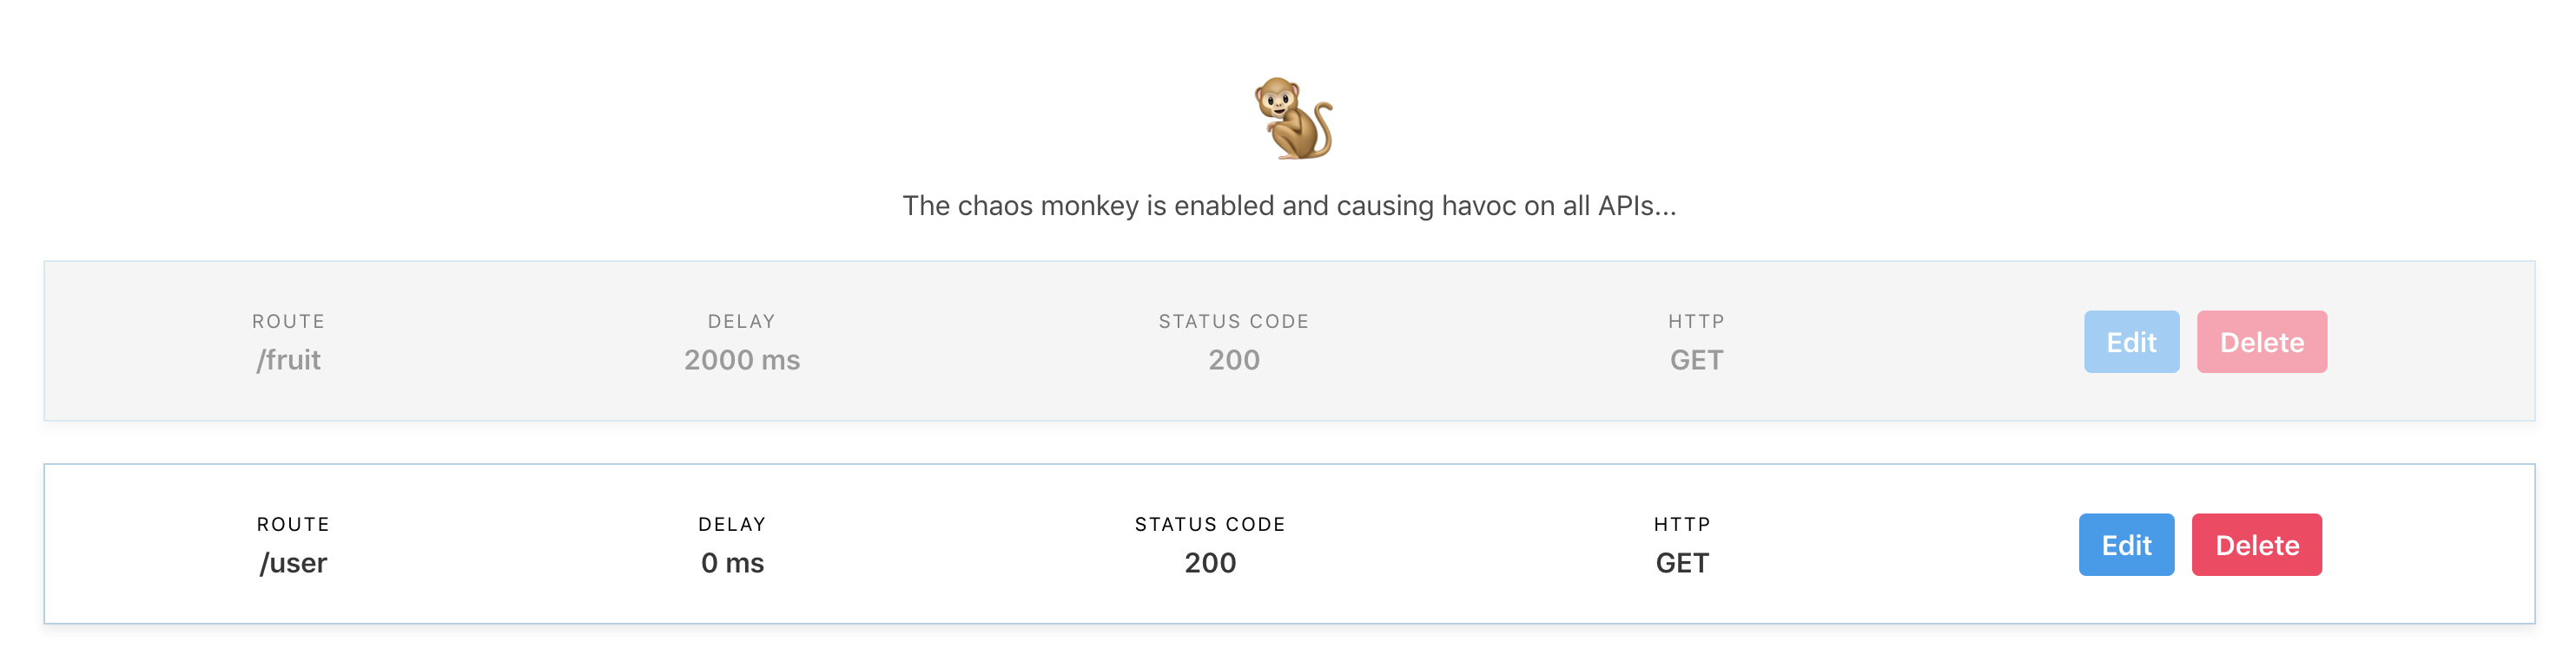Edit the /user route

[2126, 546]
